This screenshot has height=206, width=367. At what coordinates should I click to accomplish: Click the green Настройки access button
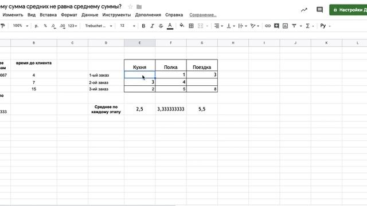348,10
